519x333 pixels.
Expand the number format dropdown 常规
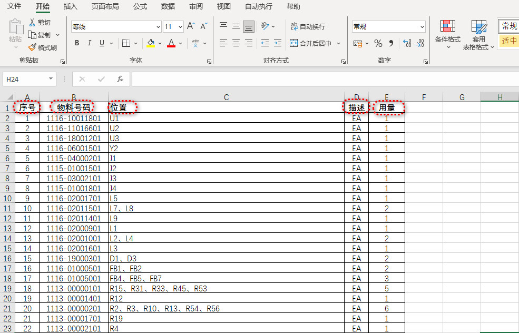tap(422, 27)
